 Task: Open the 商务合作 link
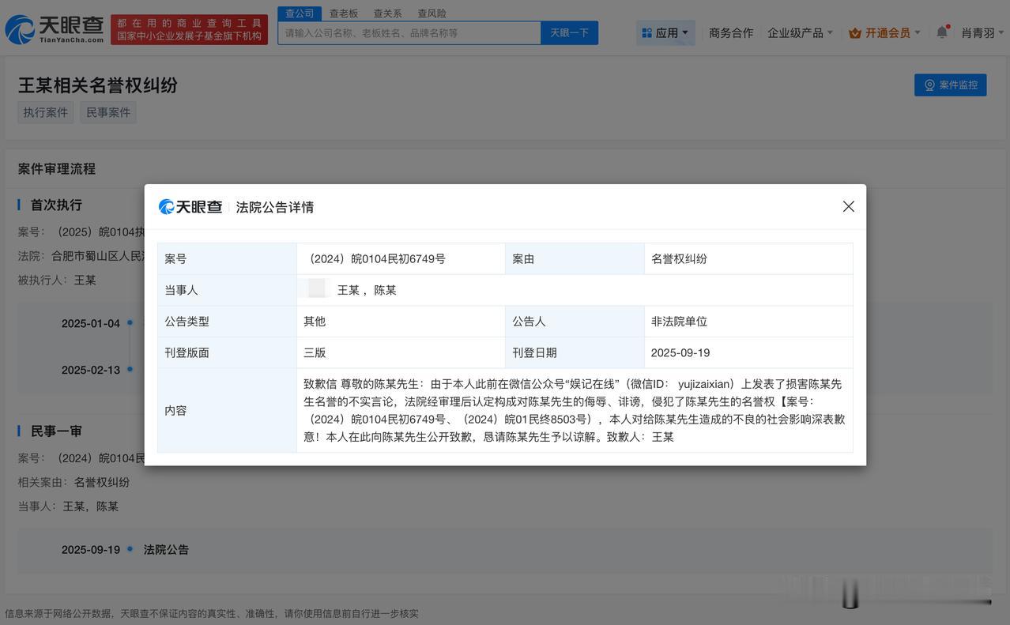point(731,33)
